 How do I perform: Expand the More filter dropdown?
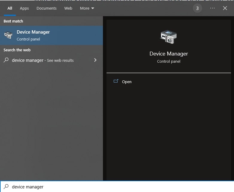(x=87, y=8)
